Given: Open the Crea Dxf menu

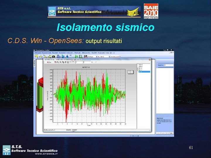Looking at the screenshot, I should pyautogui.click(x=94, y=53).
